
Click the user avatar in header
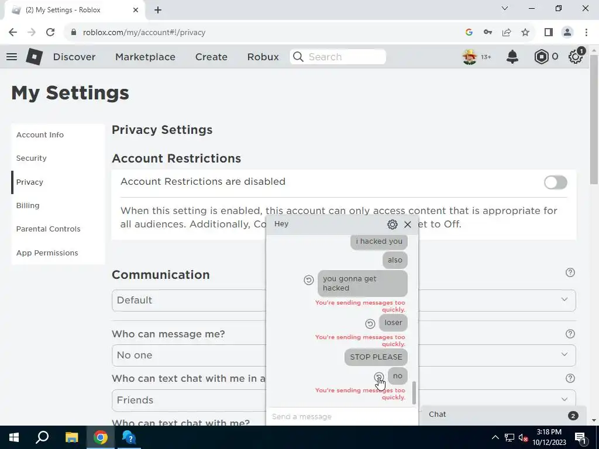[x=470, y=57]
